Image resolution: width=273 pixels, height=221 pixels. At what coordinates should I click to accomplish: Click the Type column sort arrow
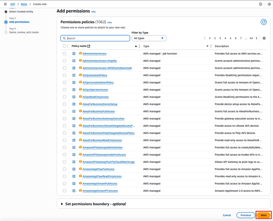point(207,46)
